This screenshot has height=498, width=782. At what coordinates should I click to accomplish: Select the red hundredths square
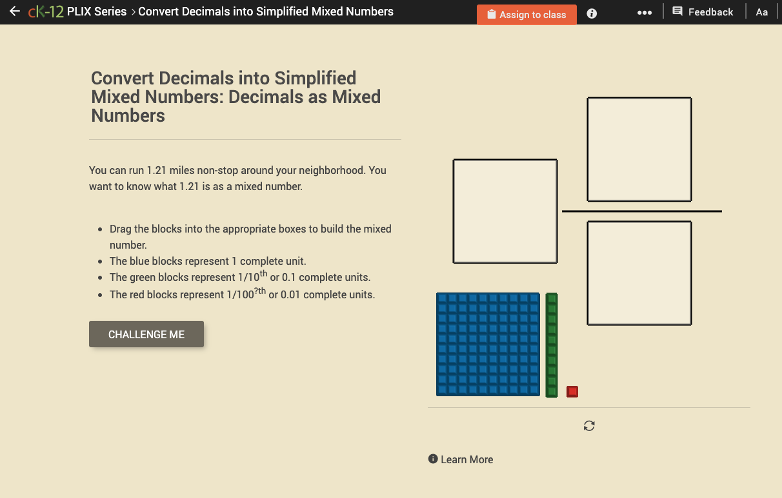click(x=572, y=391)
